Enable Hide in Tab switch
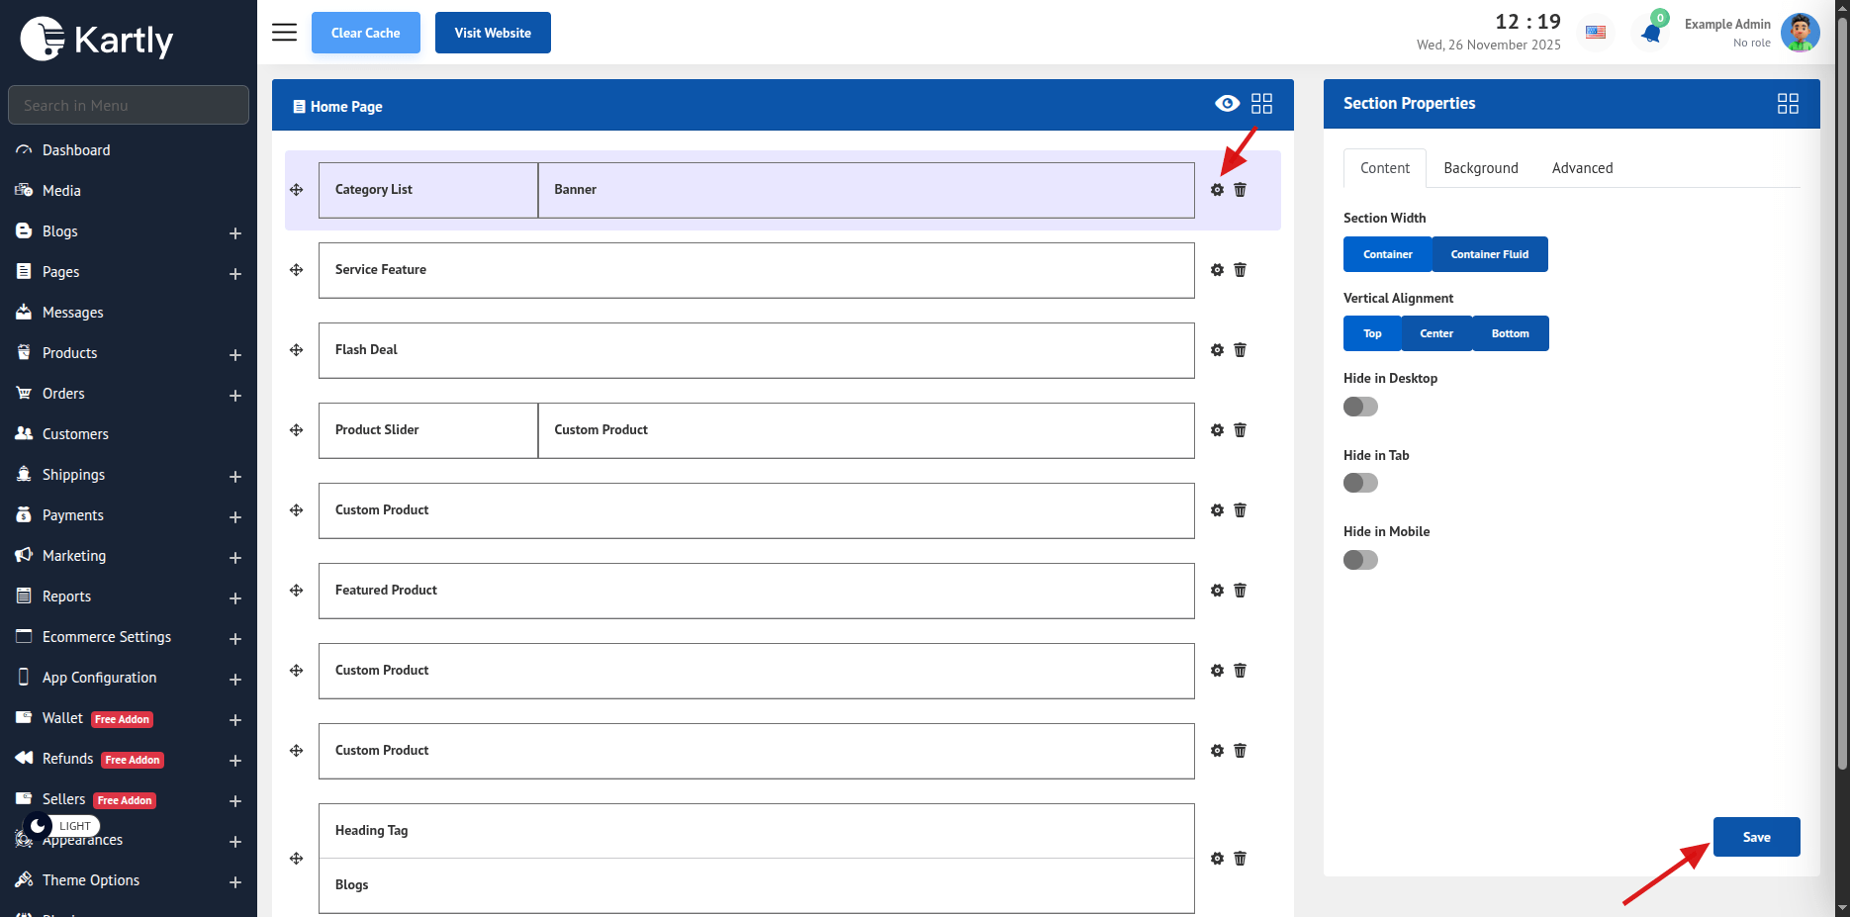 tap(1360, 483)
